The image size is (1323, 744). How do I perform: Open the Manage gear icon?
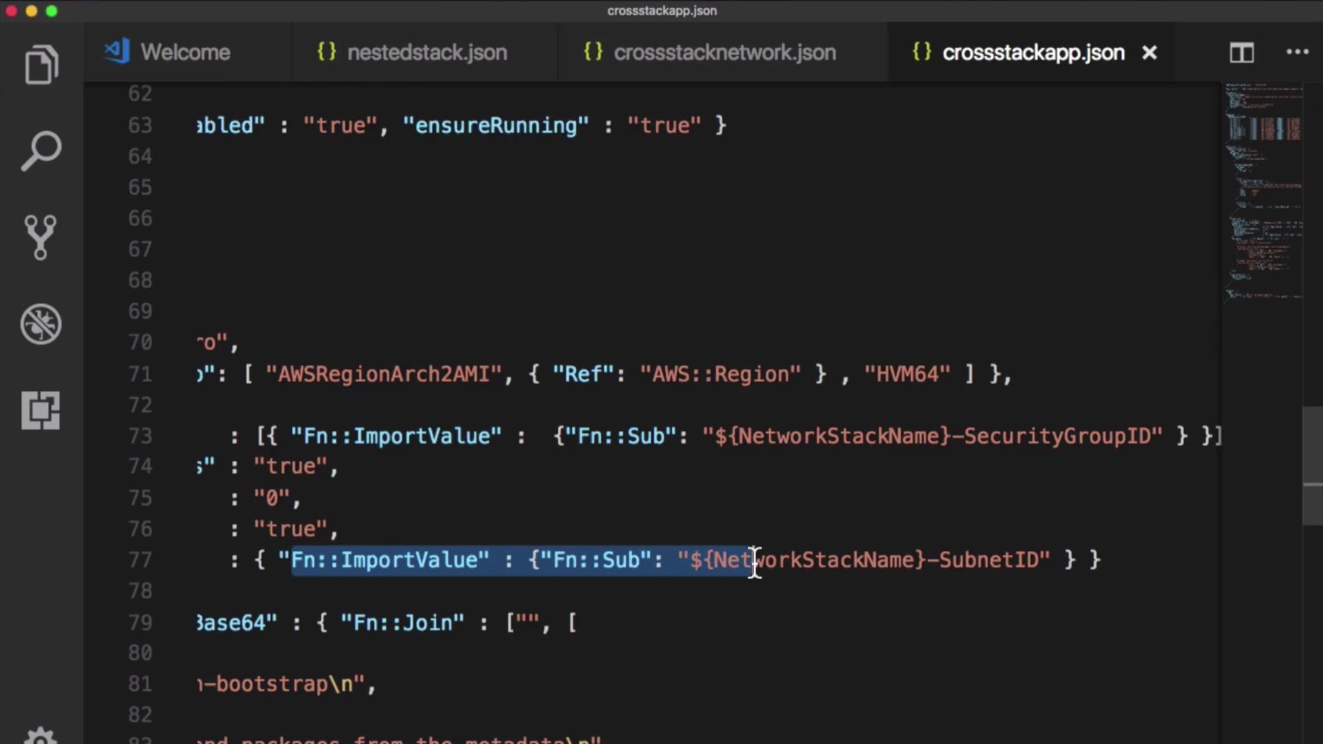click(41, 736)
